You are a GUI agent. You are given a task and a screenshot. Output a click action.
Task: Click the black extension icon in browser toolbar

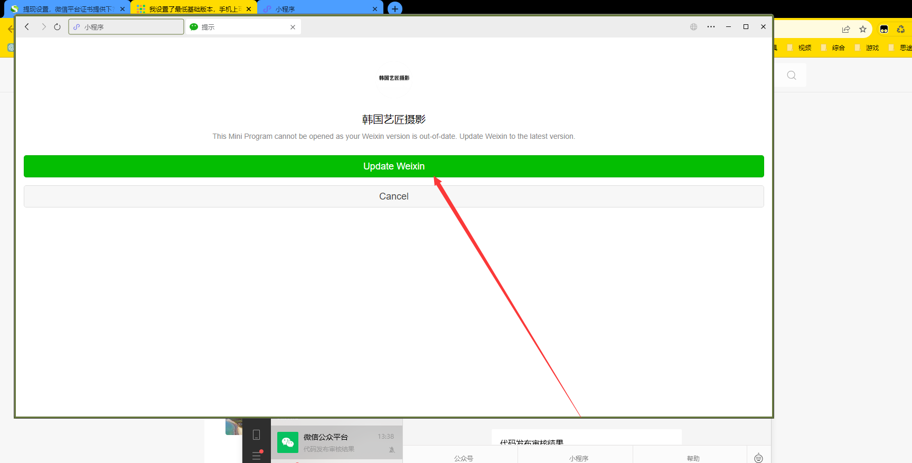coord(884,29)
